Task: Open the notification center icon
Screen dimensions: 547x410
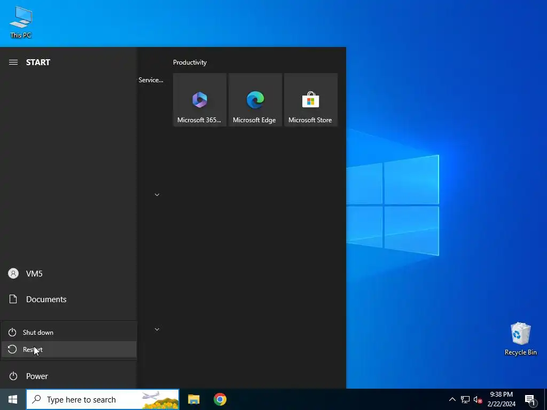Action: (x=530, y=399)
